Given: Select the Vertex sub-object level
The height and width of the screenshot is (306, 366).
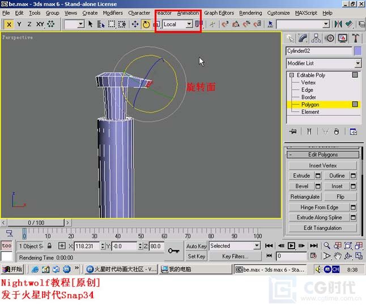Looking at the screenshot, I should pyautogui.click(x=308, y=82).
